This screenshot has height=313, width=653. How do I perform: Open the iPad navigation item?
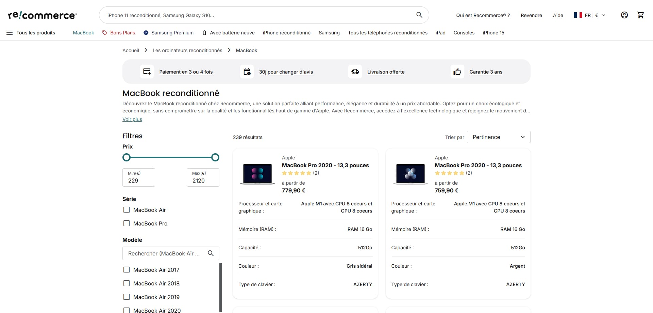pyautogui.click(x=440, y=33)
